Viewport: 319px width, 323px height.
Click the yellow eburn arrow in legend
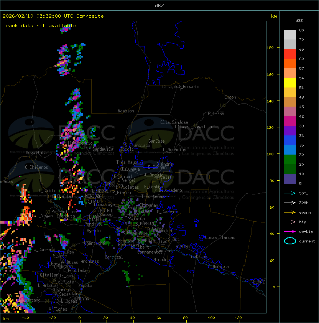point(290,213)
